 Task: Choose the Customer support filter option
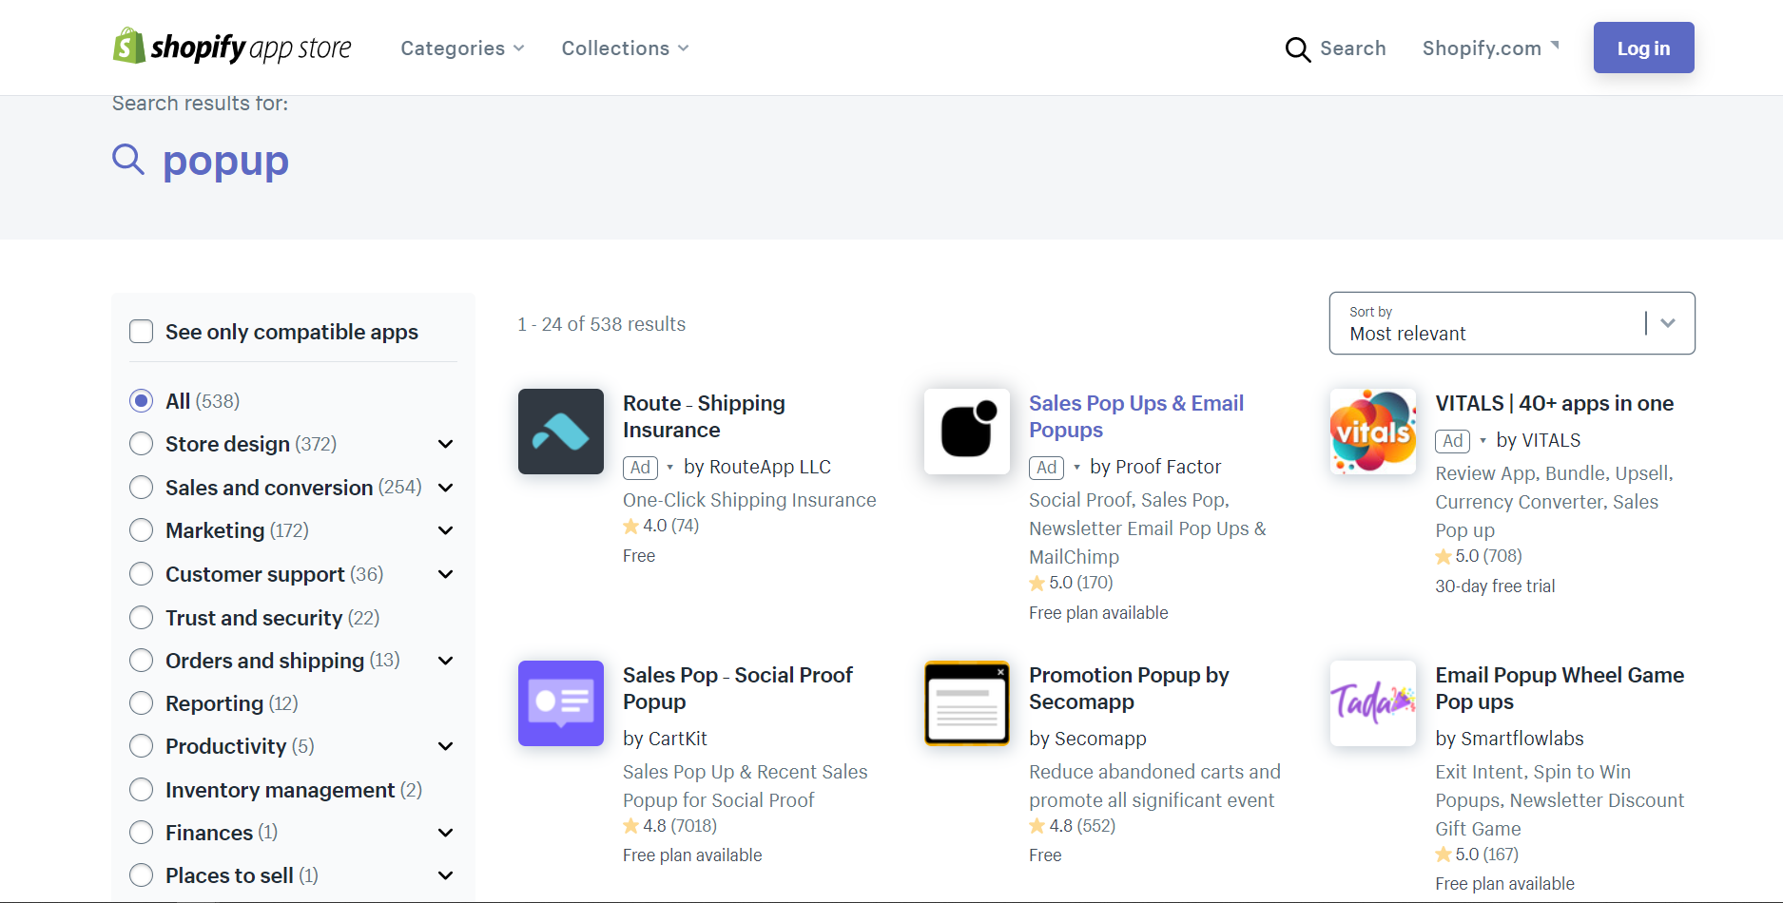(x=141, y=573)
